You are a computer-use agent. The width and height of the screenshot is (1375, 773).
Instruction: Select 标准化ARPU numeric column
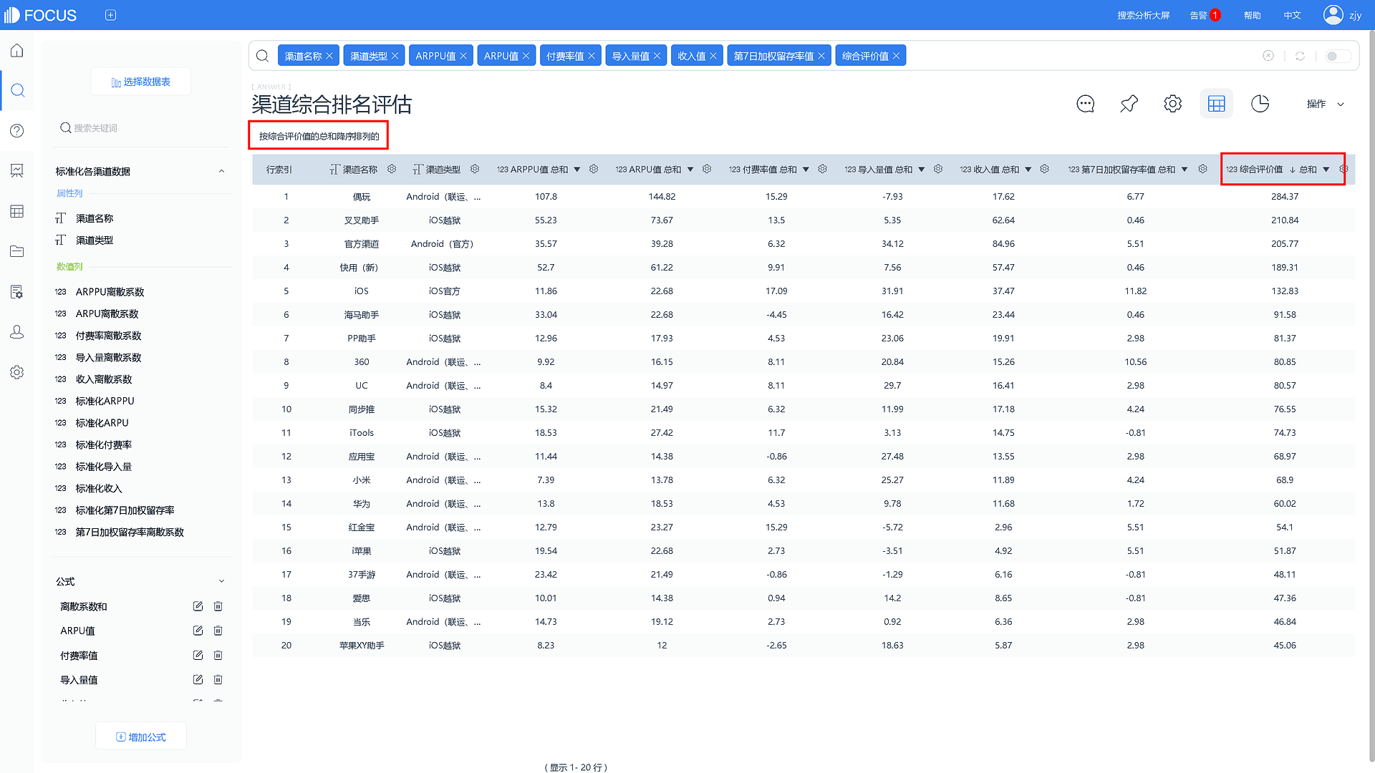pos(102,423)
